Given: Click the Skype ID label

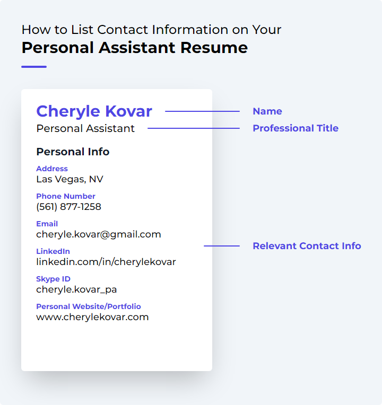Looking at the screenshot, I should (53, 279).
